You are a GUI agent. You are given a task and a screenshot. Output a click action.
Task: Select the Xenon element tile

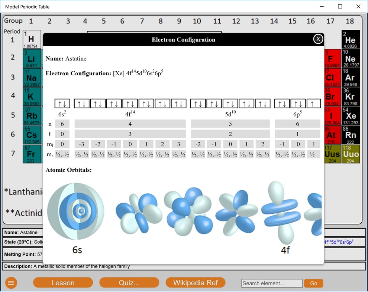(x=350, y=117)
